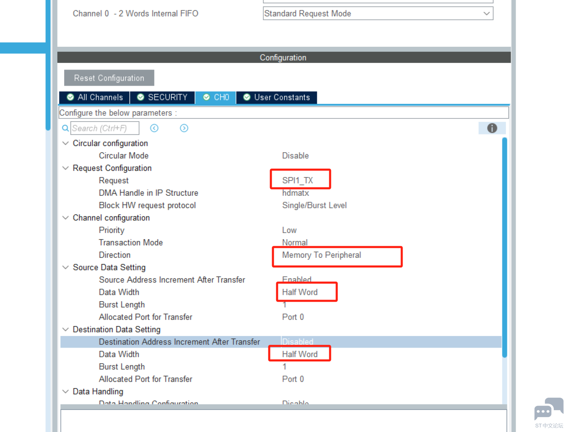
Task: Select Destination Burst Length row
Action: [x=281, y=367]
